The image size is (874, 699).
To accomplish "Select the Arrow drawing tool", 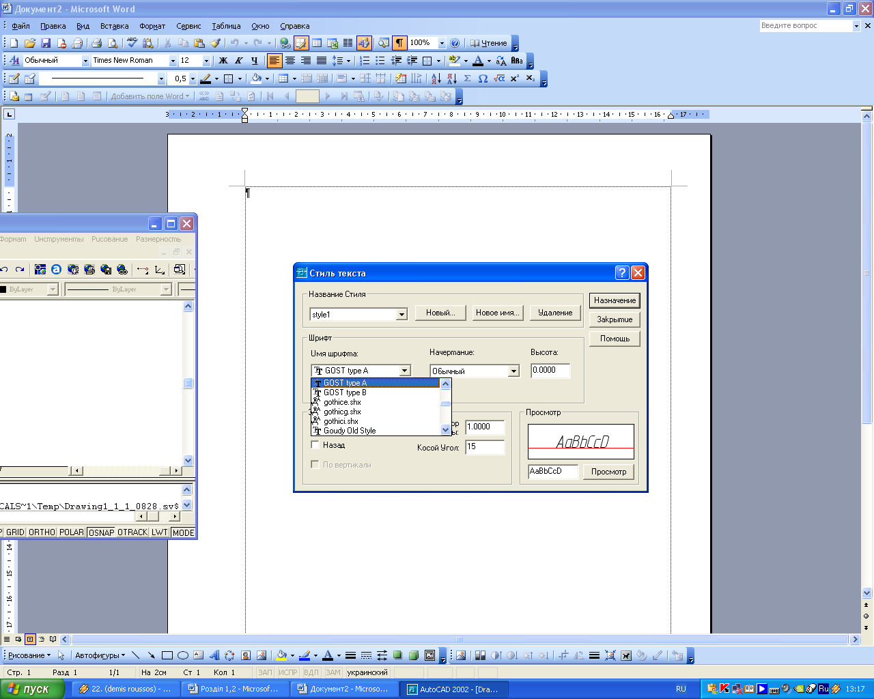I will (152, 655).
